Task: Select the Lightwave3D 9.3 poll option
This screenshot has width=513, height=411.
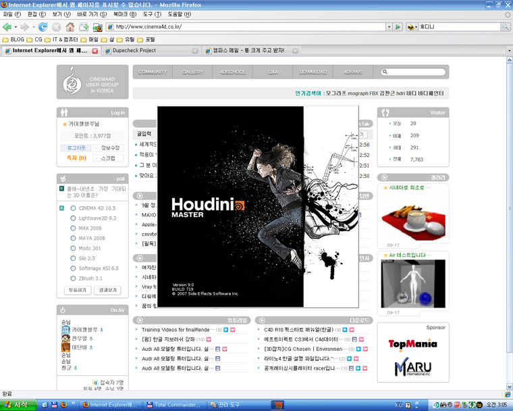Action: tap(73, 218)
